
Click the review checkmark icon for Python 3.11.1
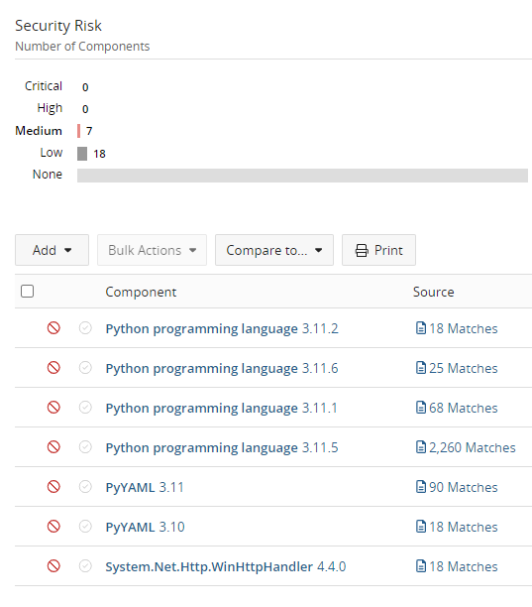click(85, 408)
